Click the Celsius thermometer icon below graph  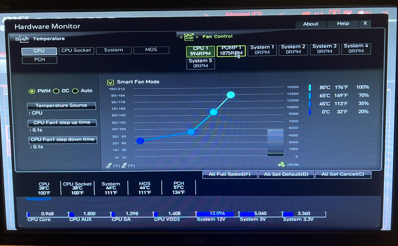(109, 166)
